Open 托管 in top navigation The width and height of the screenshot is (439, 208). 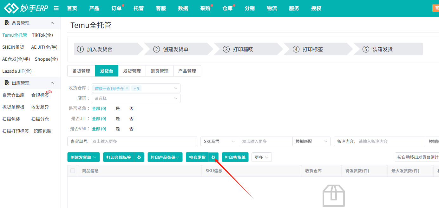(x=139, y=8)
